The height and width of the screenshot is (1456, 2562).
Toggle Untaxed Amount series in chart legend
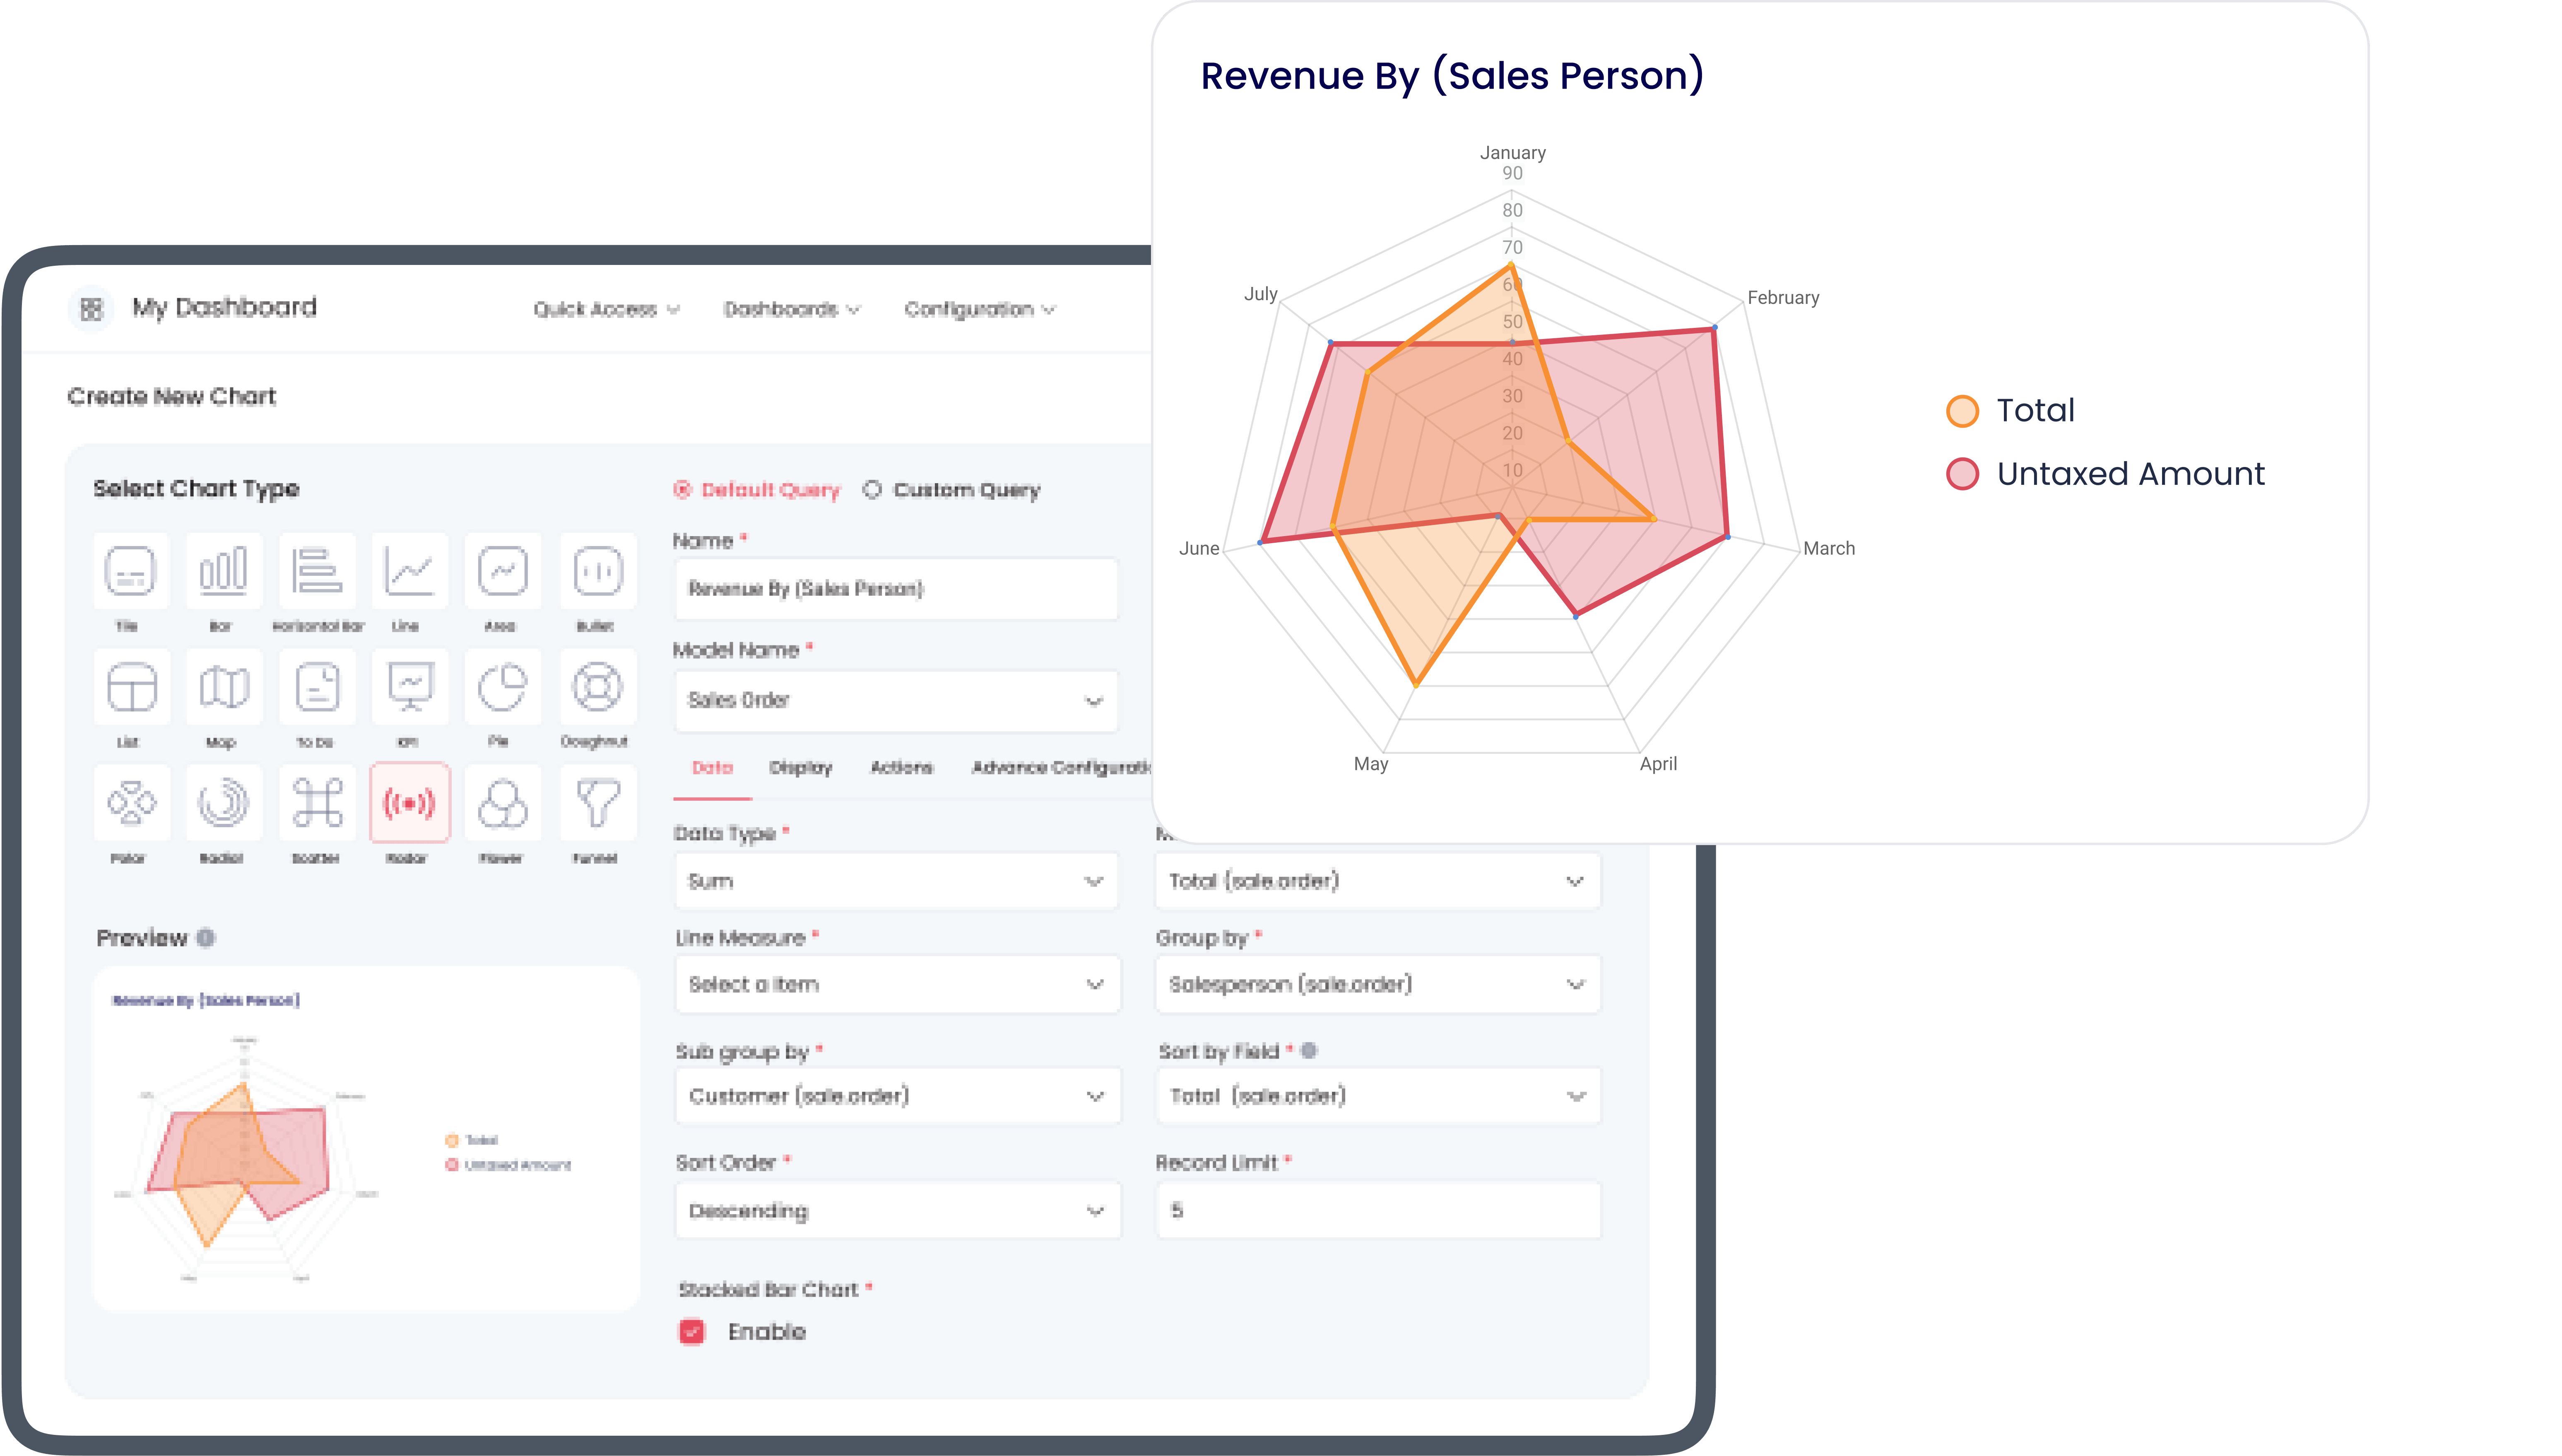[x=2105, y=474]
